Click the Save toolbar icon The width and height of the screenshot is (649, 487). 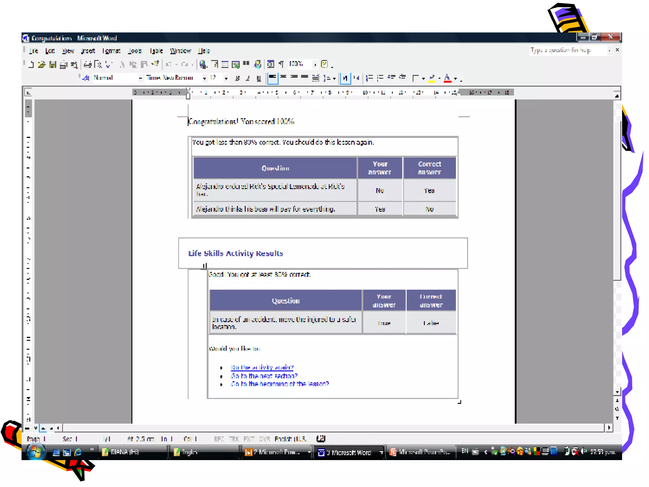pyautogui.click(x=53, y=65)
